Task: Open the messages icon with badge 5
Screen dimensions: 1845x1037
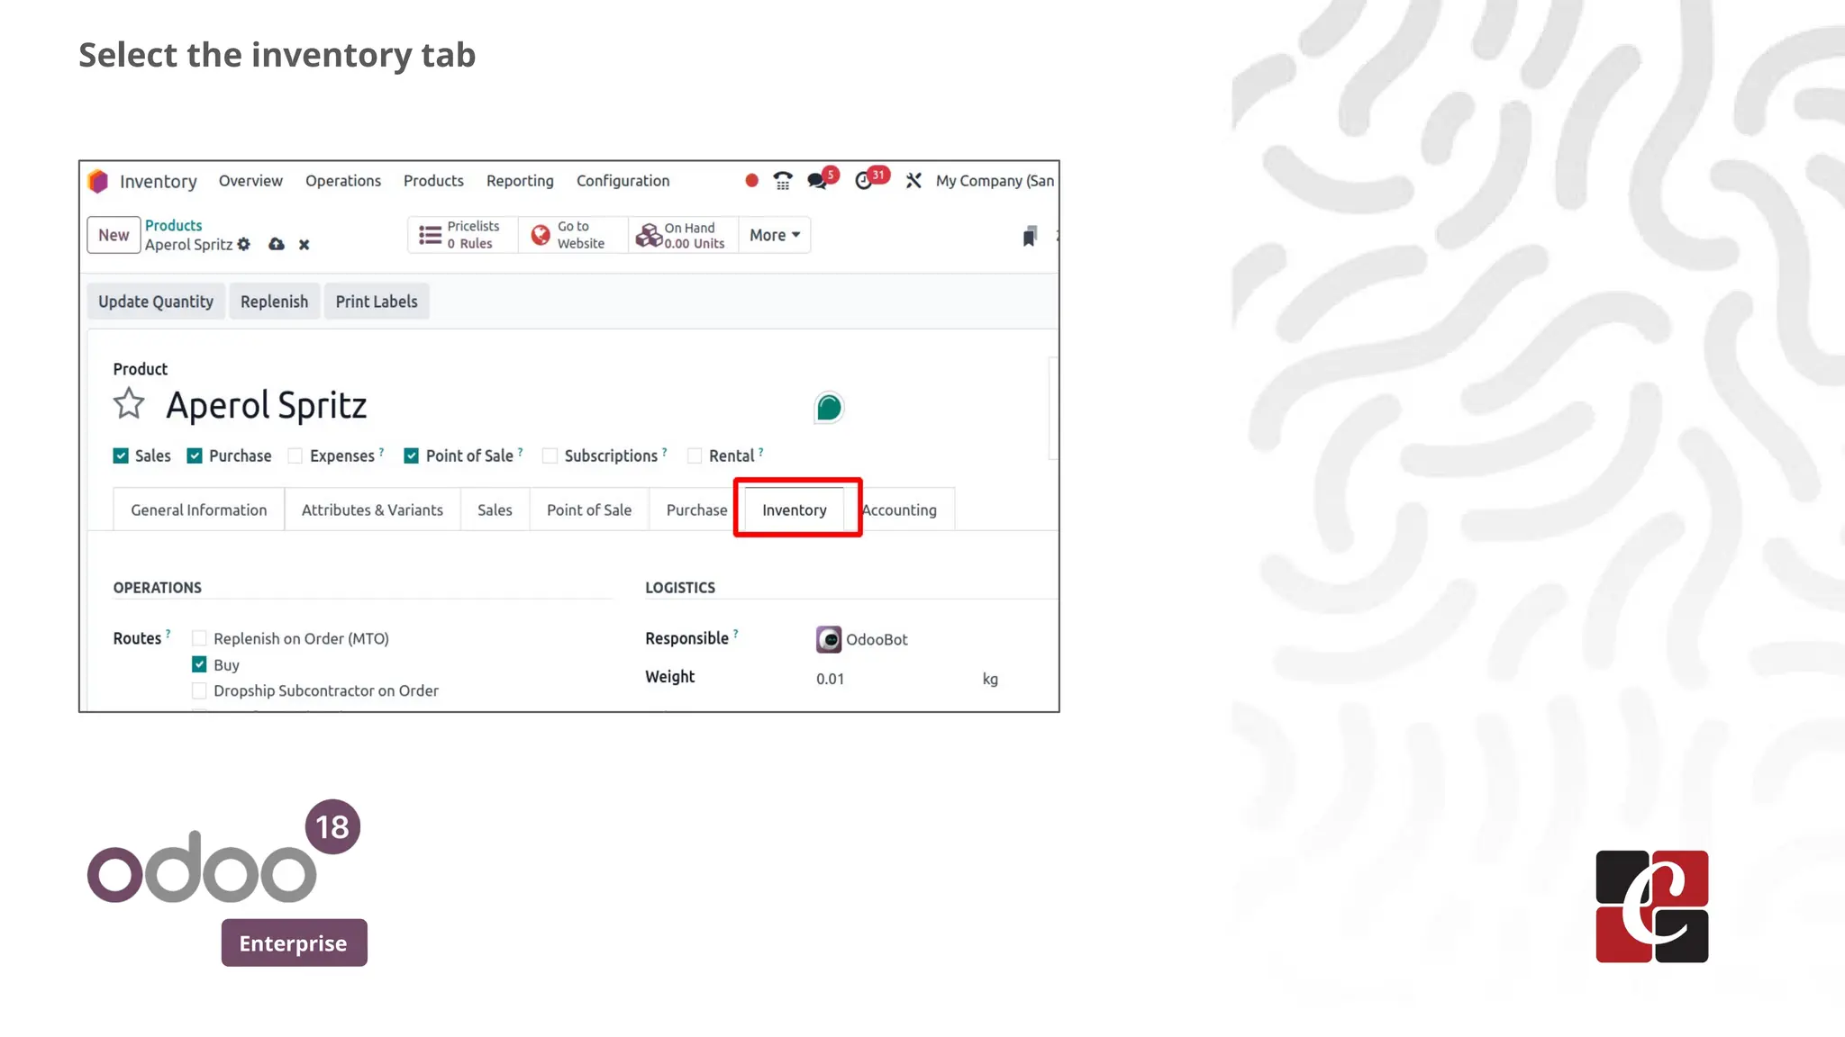Action: pos(817,181)
